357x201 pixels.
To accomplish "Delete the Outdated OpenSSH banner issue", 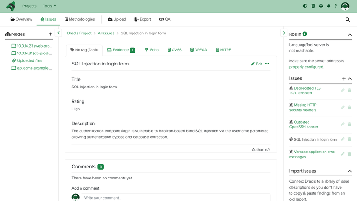I will click(349, 124).
